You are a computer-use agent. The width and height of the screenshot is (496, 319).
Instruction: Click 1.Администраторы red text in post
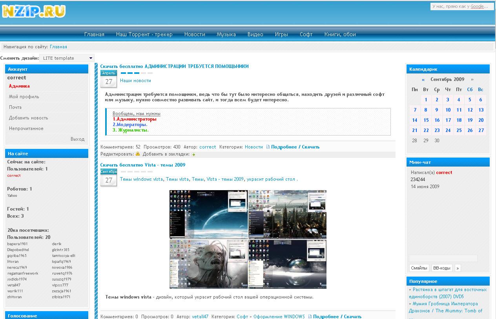point(135,119)
